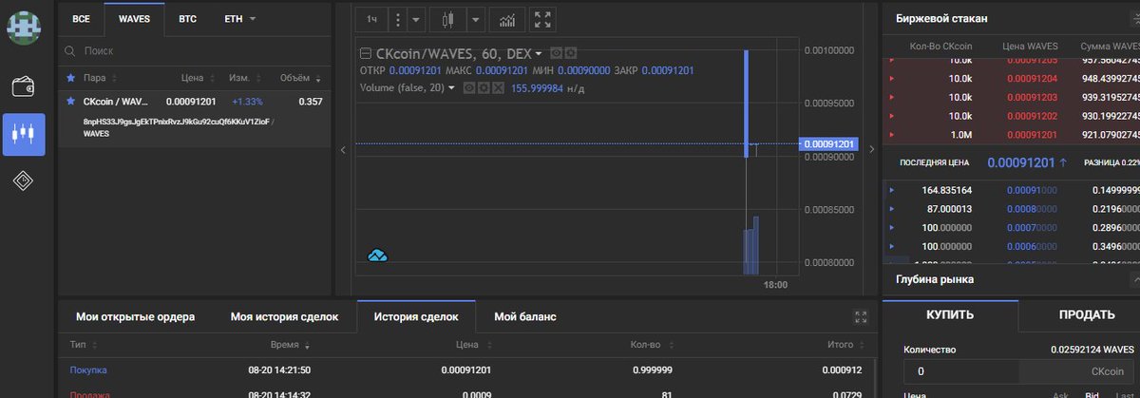
Task: Sort pairs by Цена column
Action: (193, 78)
